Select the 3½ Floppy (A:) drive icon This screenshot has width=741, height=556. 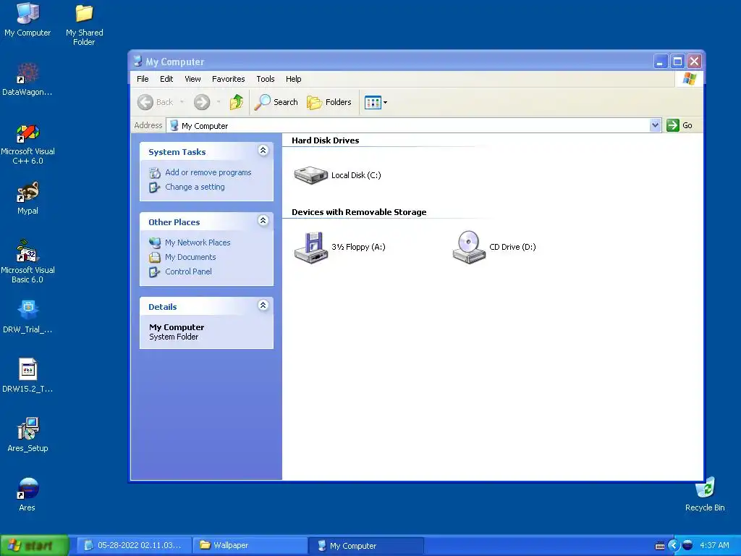(310, 248)
